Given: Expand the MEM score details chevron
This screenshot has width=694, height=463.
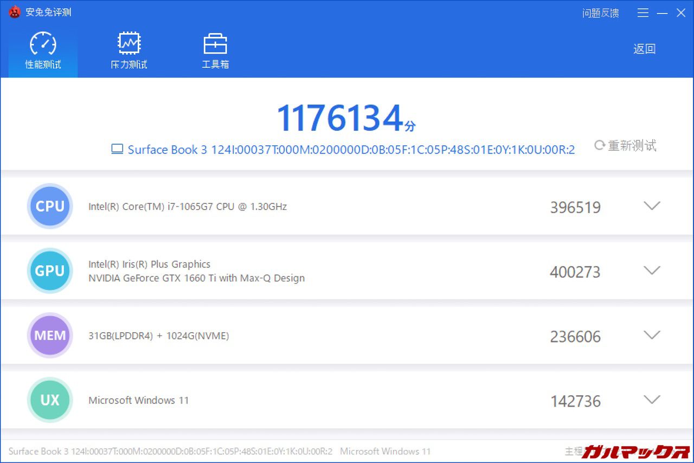Looking at the screenshot, I should 651,335.
